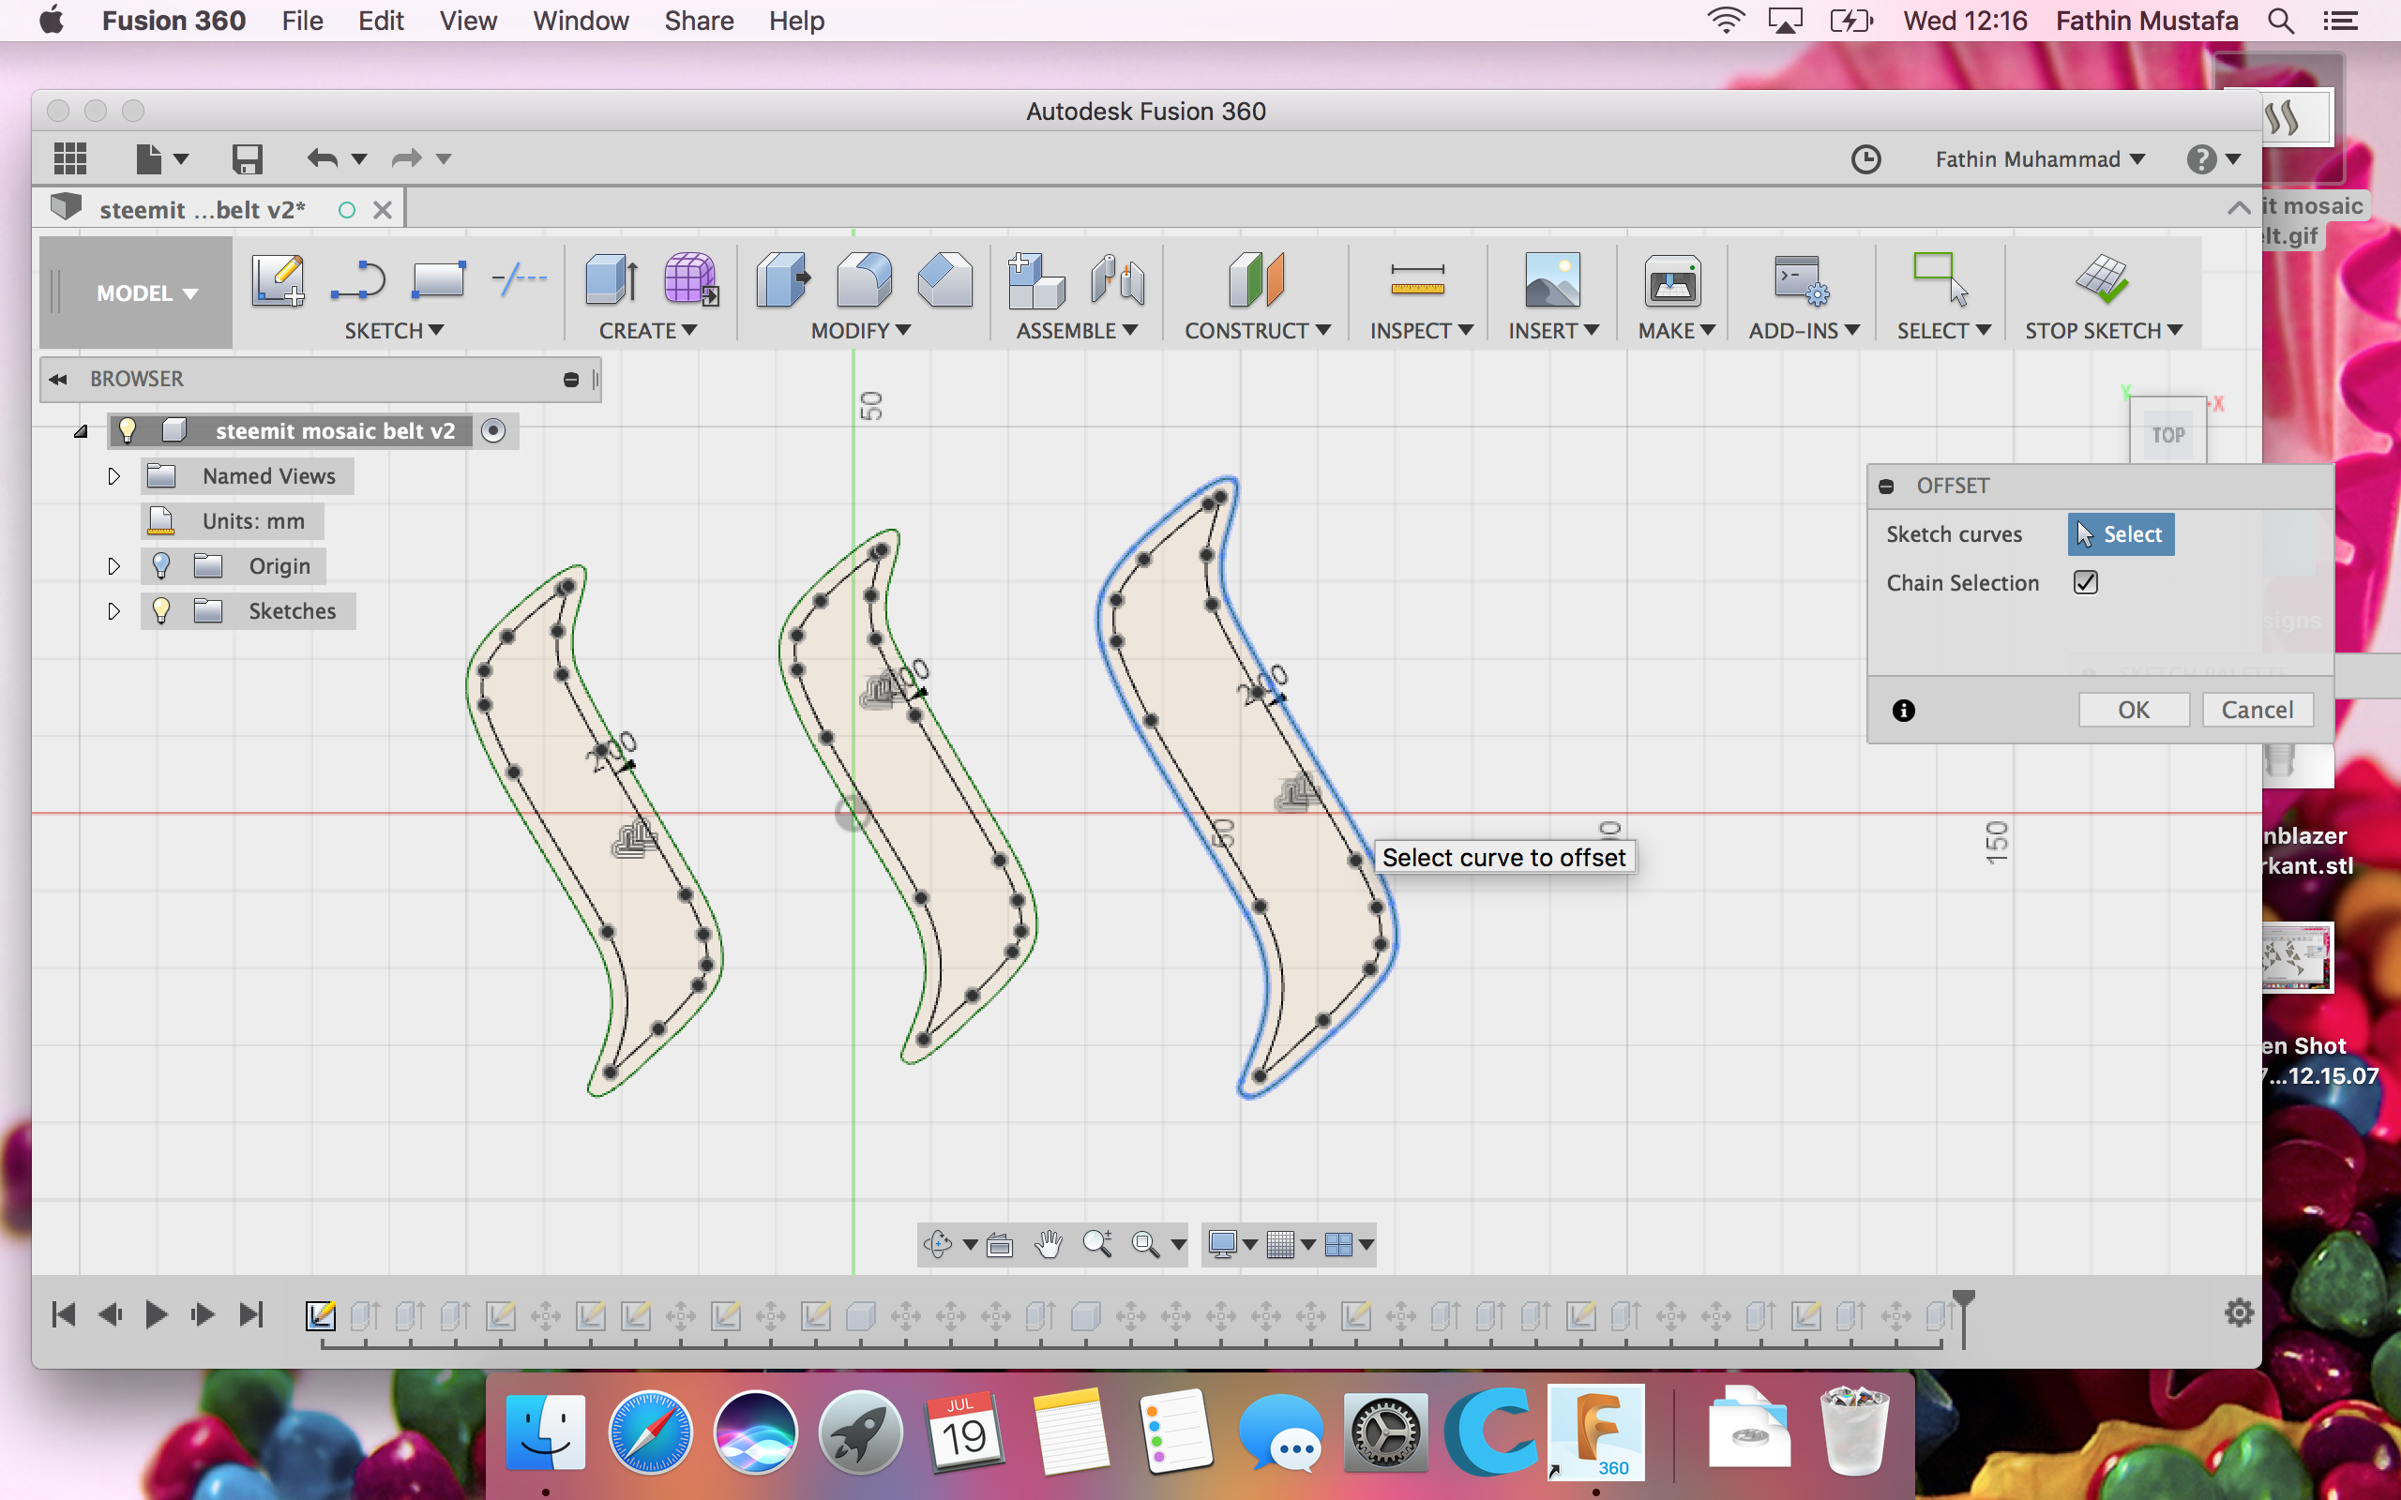Open timeline settings gear

click(2240, 1313)
